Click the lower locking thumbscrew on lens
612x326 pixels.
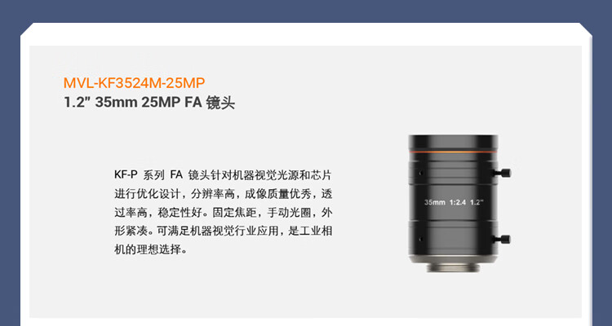click(502, 240)
